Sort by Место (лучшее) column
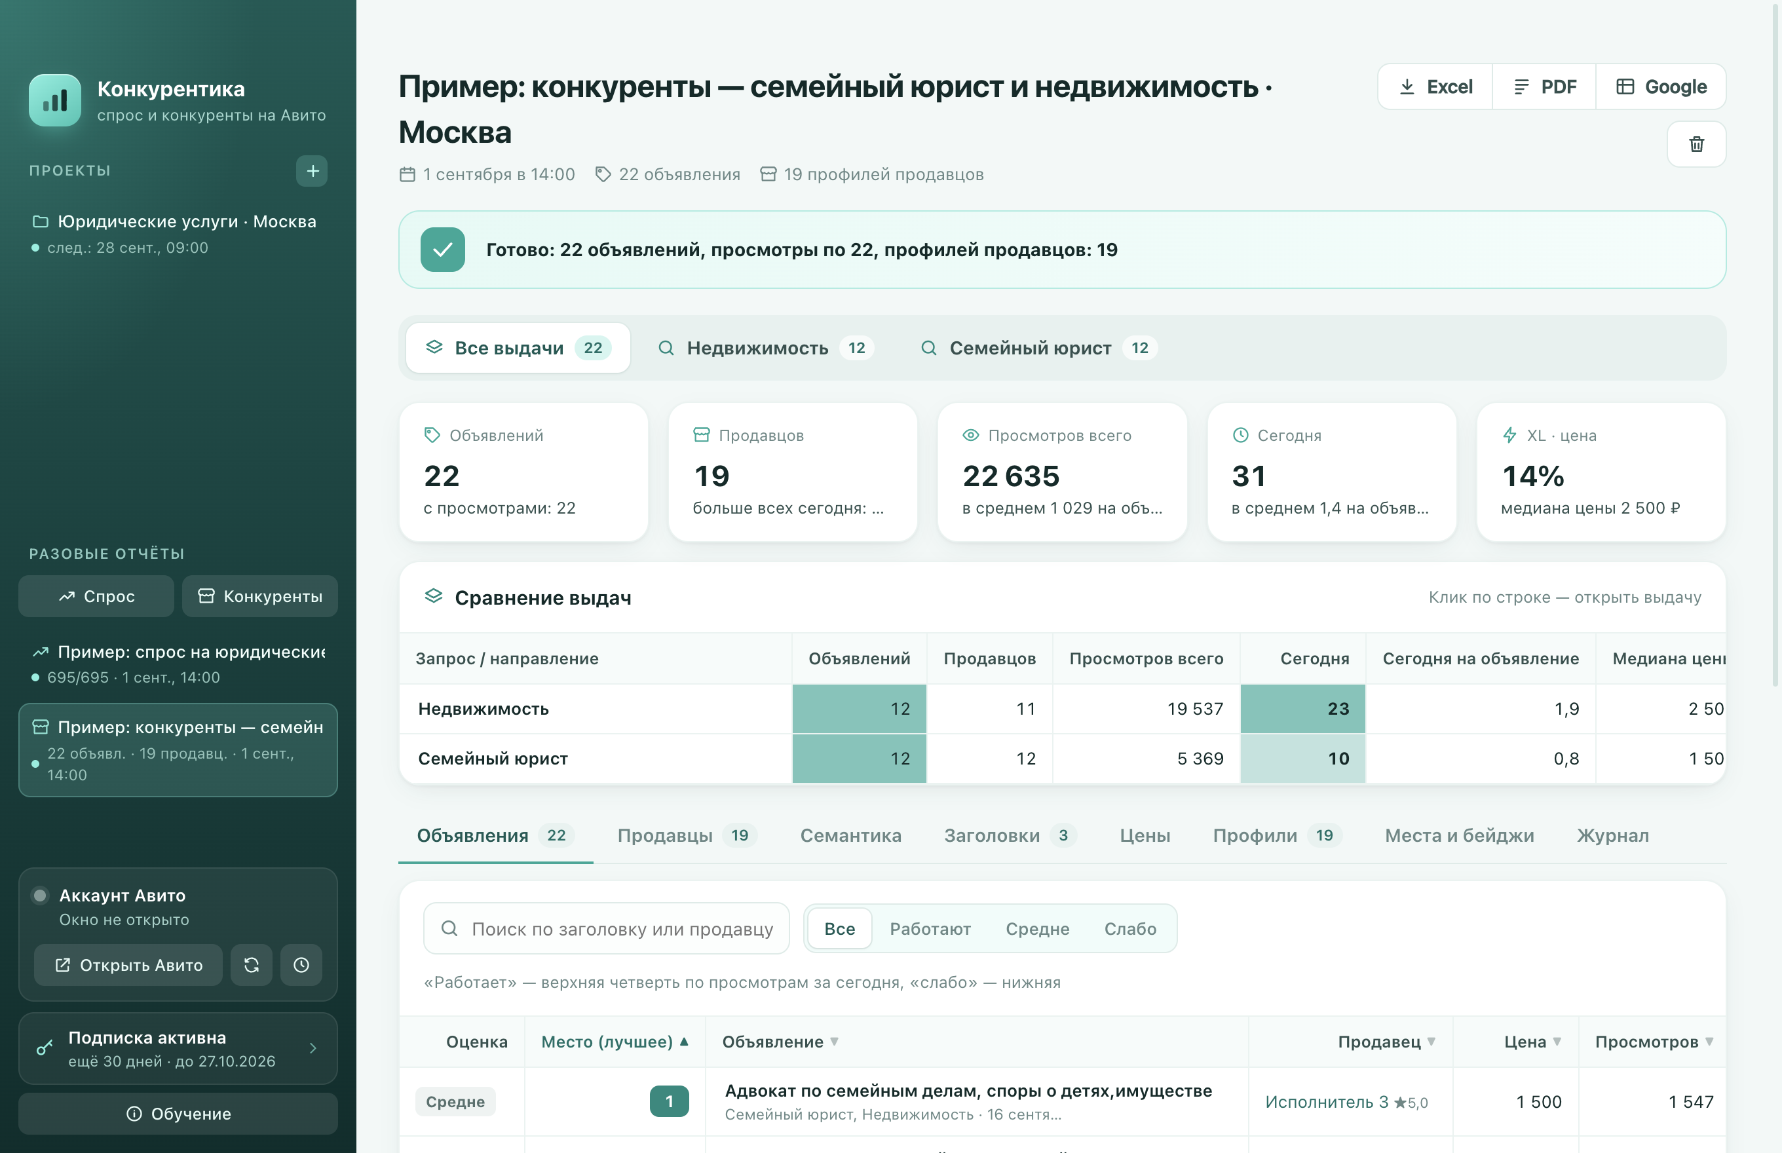 (x=615, y=1042)
